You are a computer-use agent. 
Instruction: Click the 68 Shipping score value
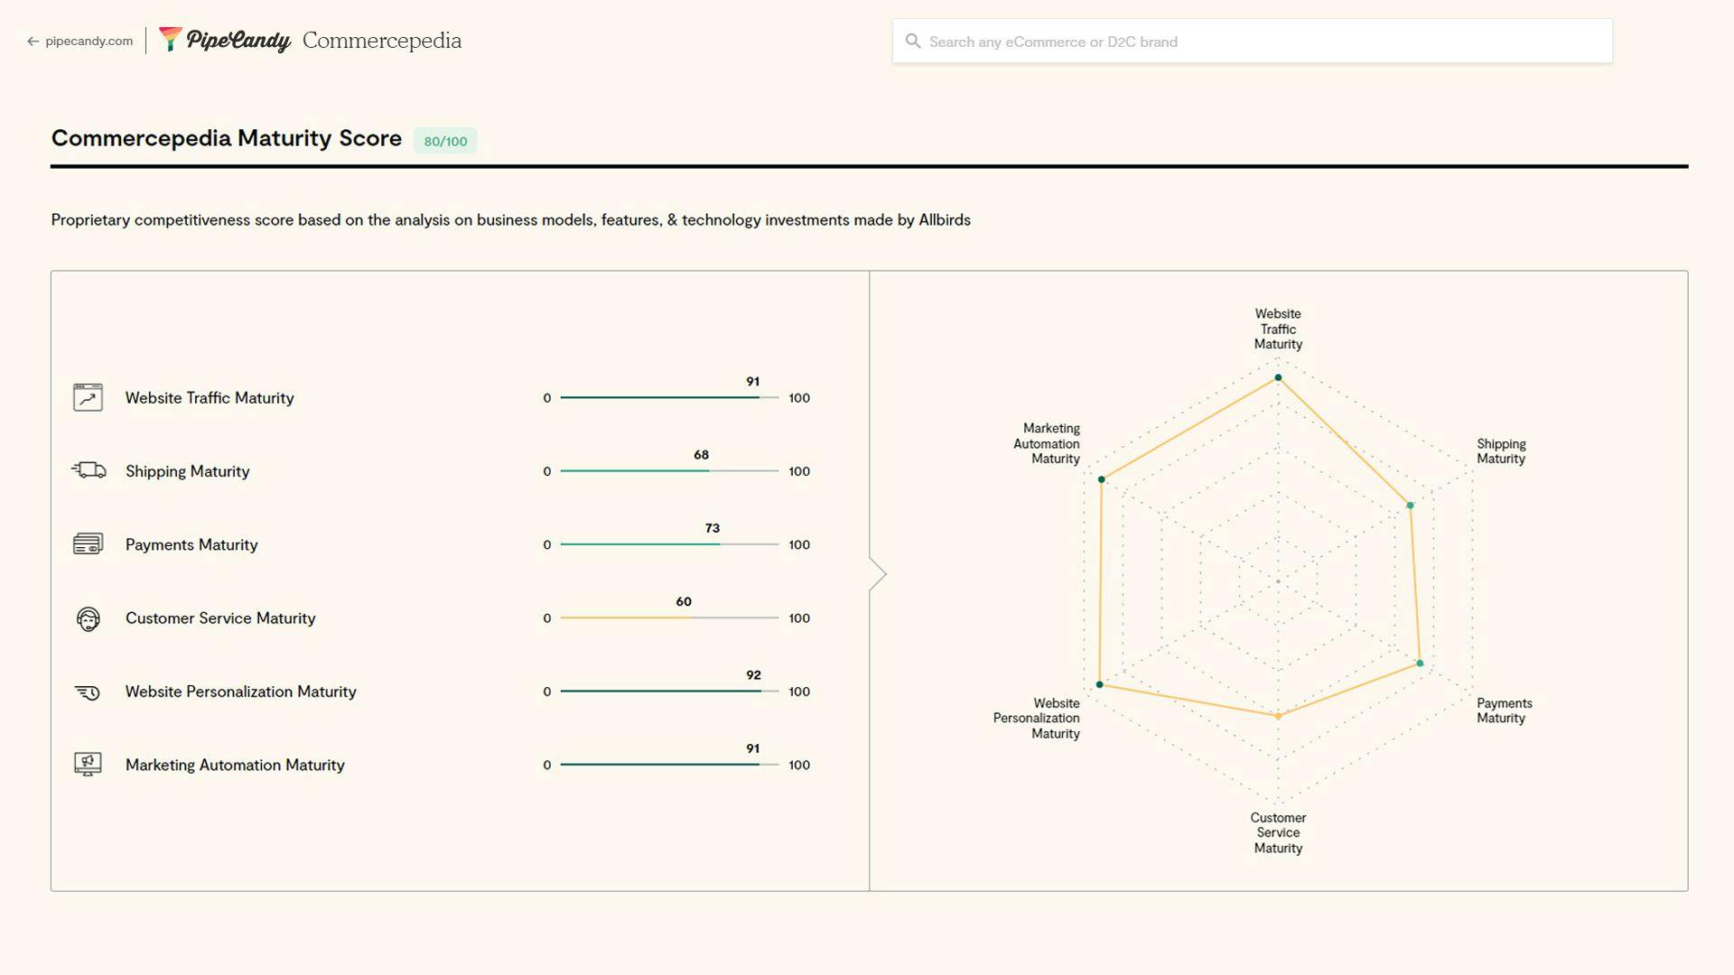701,455
